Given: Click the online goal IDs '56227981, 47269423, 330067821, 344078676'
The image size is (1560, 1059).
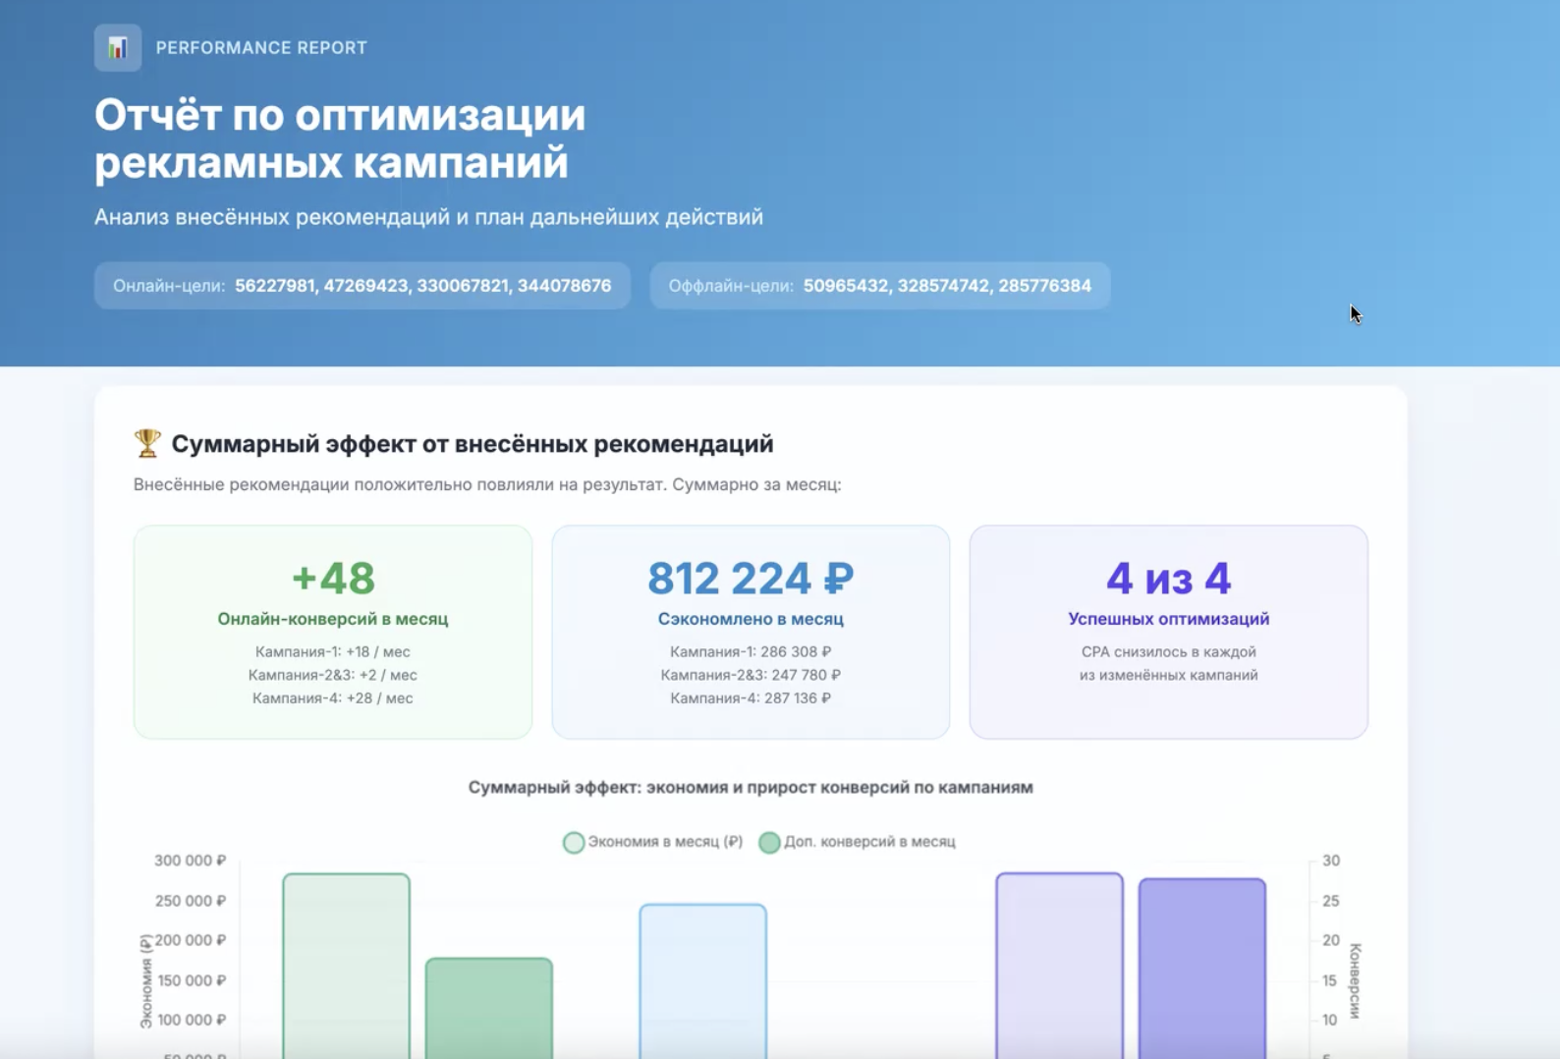Looking at the screenshot, I should click(423, 286).
